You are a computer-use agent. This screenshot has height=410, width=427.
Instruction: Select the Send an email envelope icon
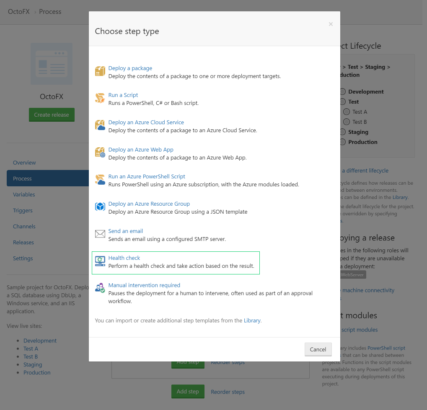[x=100, y=234]
